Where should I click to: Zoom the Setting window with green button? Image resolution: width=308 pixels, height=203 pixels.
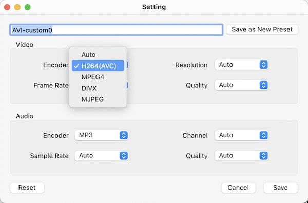click(28, 7)
